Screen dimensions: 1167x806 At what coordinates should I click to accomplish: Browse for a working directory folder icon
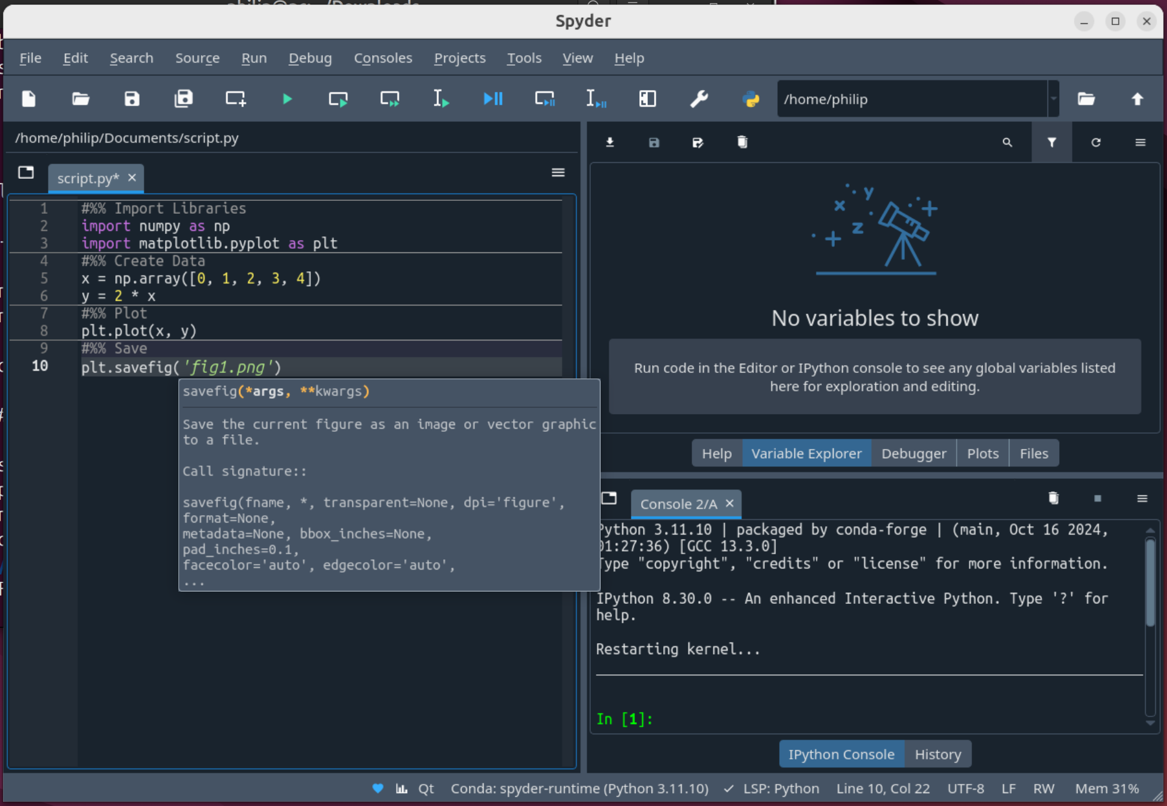click(x=1086, y=99)
